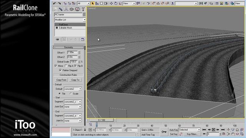Click Go to End playback control

click(x=223, y=130)
